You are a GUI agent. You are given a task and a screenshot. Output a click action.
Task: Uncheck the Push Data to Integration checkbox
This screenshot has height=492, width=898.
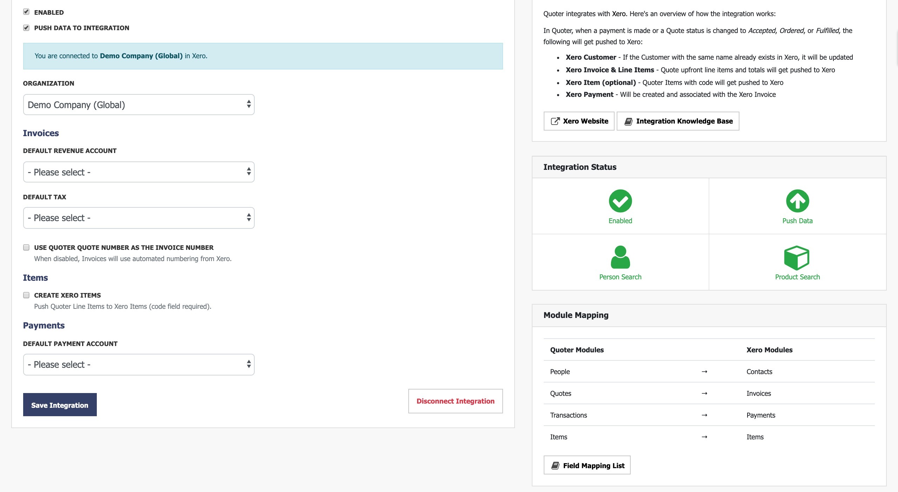26,27
